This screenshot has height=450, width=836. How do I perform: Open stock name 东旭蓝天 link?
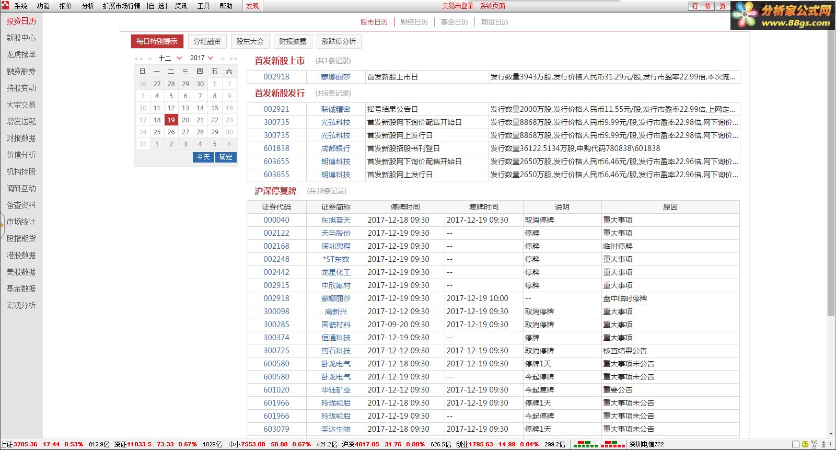click(x=335, y=220)
